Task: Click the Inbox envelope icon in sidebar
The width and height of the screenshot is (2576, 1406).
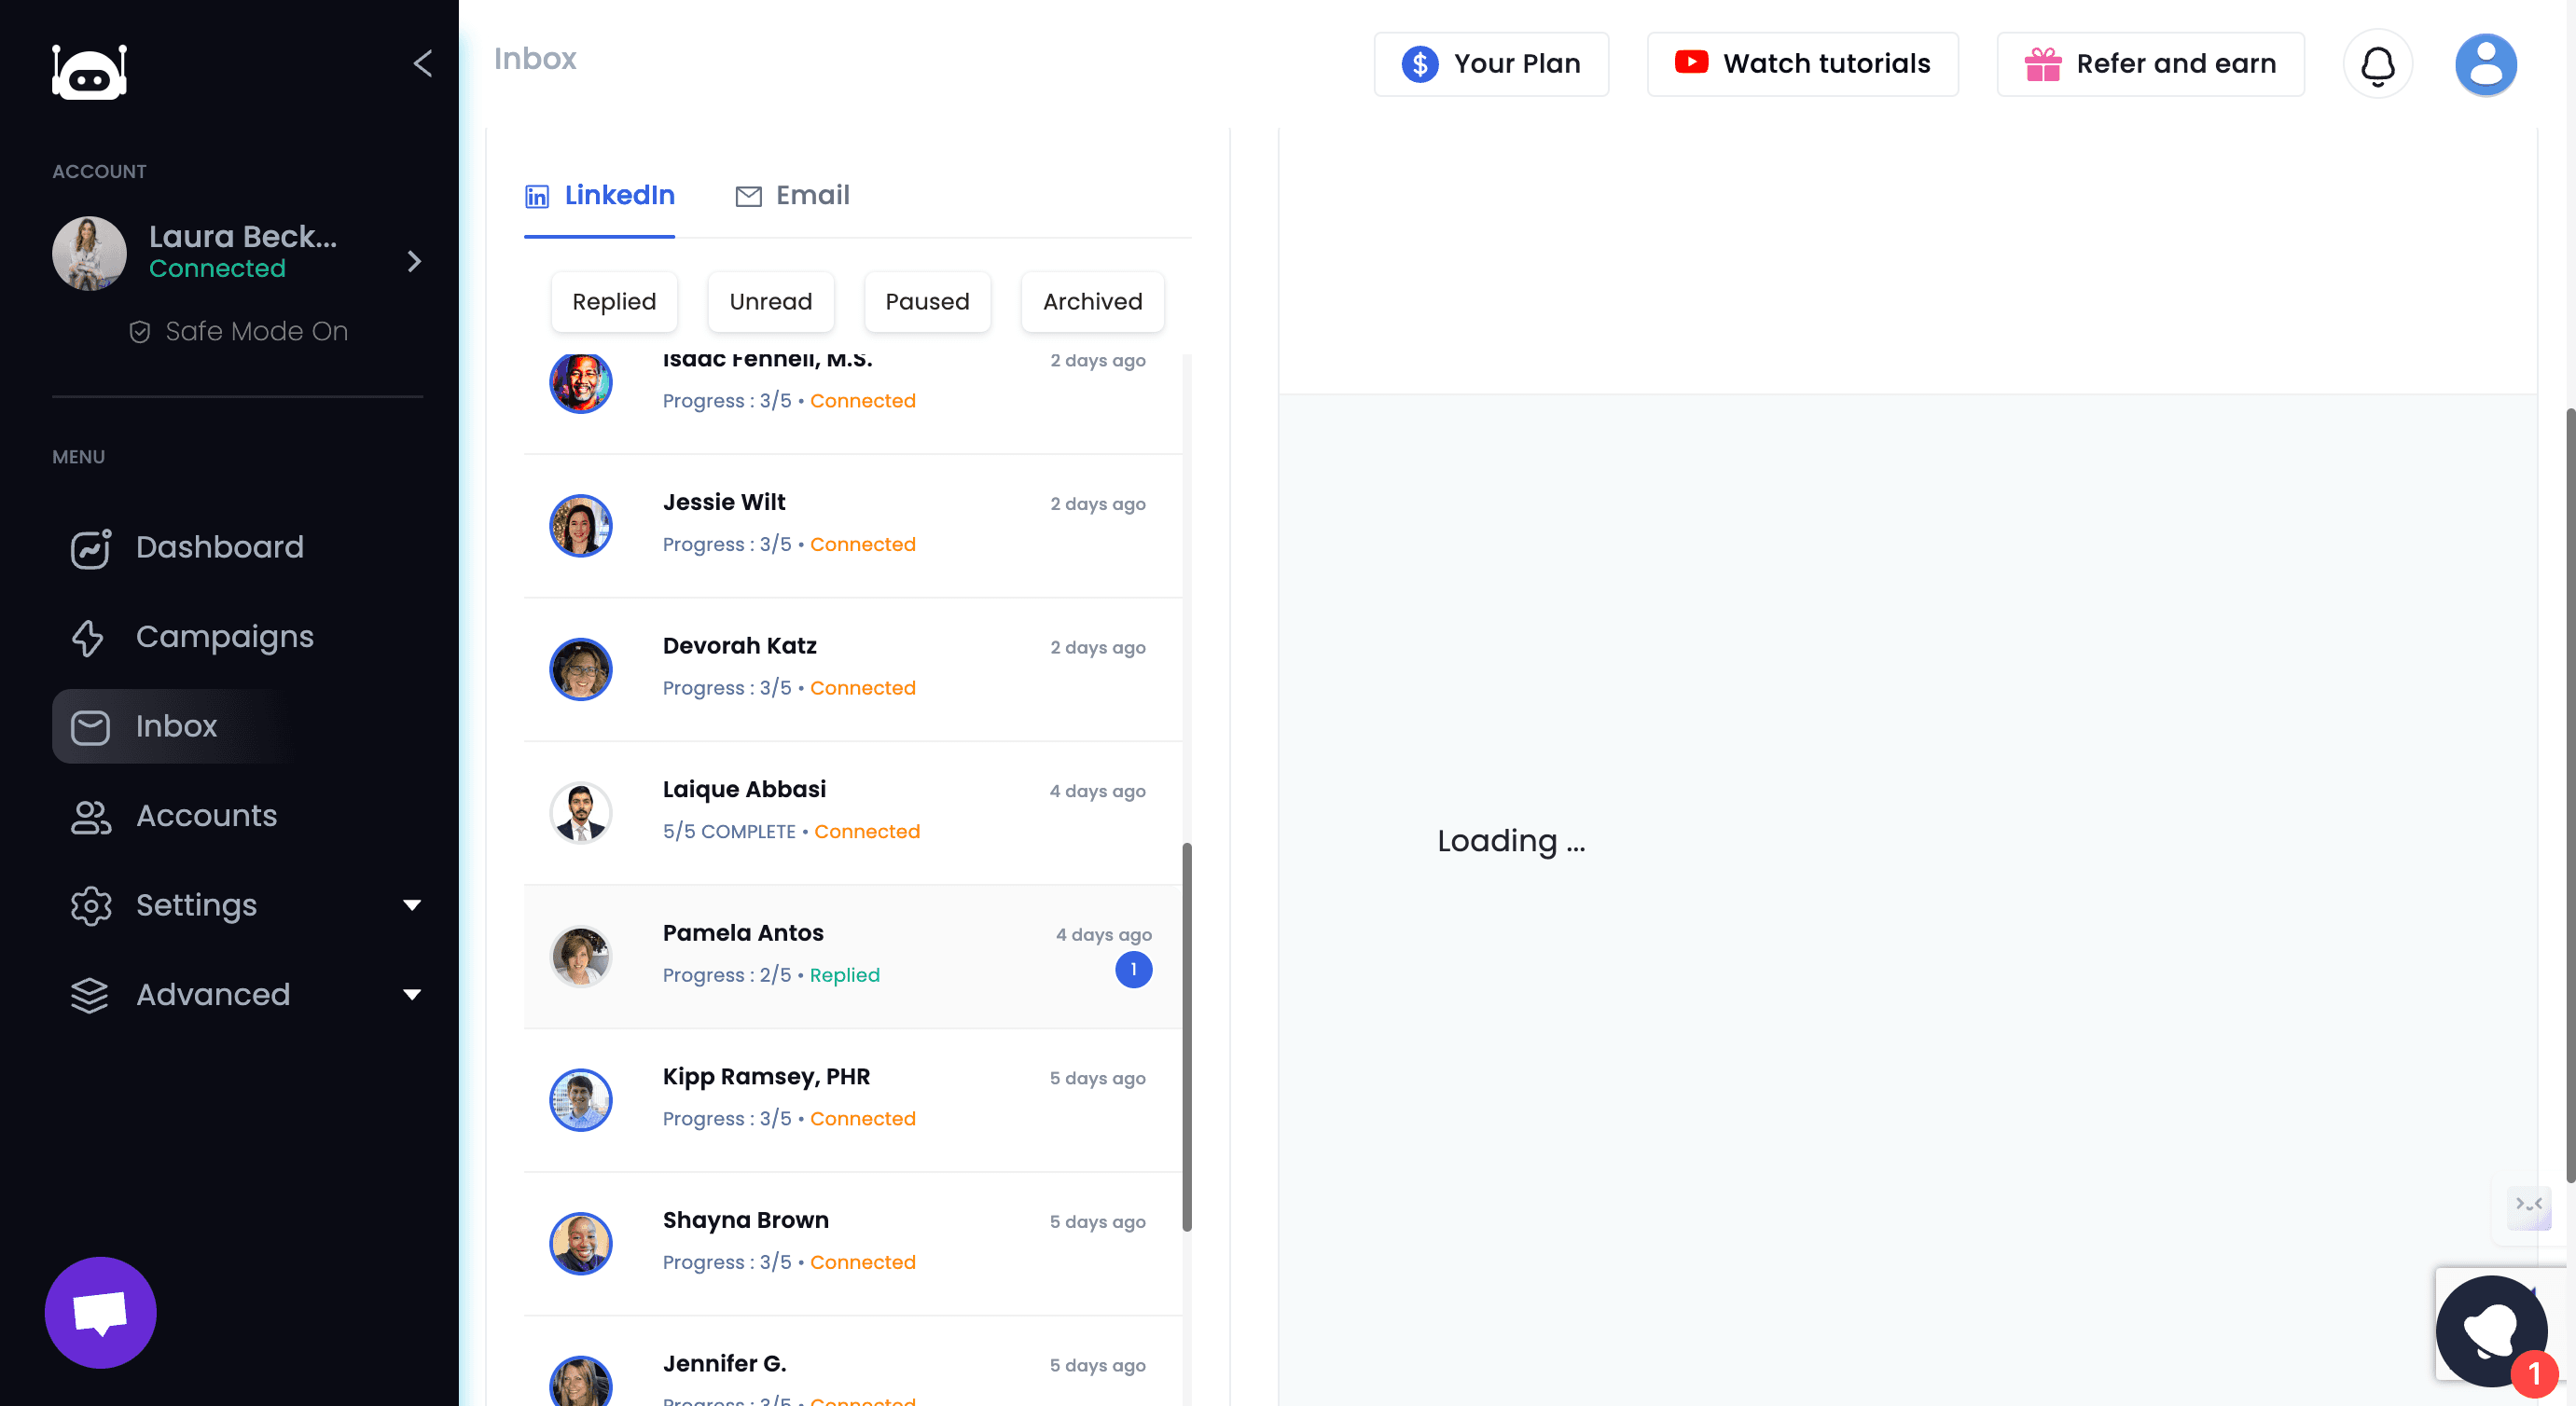Action: [x=90, y=727]
